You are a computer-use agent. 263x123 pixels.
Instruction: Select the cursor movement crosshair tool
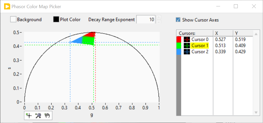pos(29,115)
